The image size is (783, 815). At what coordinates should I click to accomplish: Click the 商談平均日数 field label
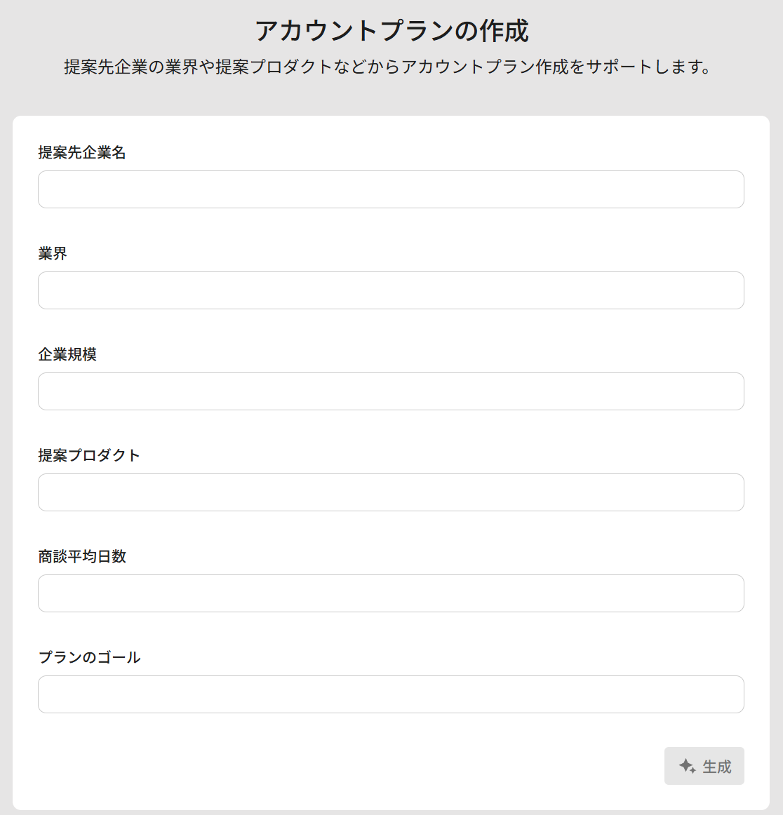[x=82, y=557]
